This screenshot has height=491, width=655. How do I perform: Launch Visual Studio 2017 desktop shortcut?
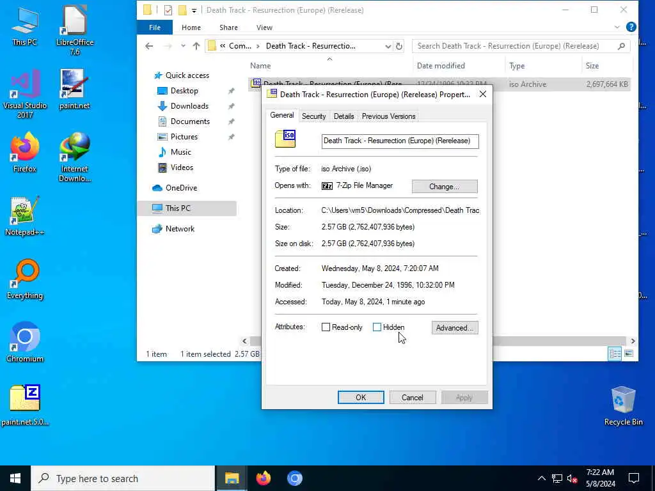pos(25,94)
